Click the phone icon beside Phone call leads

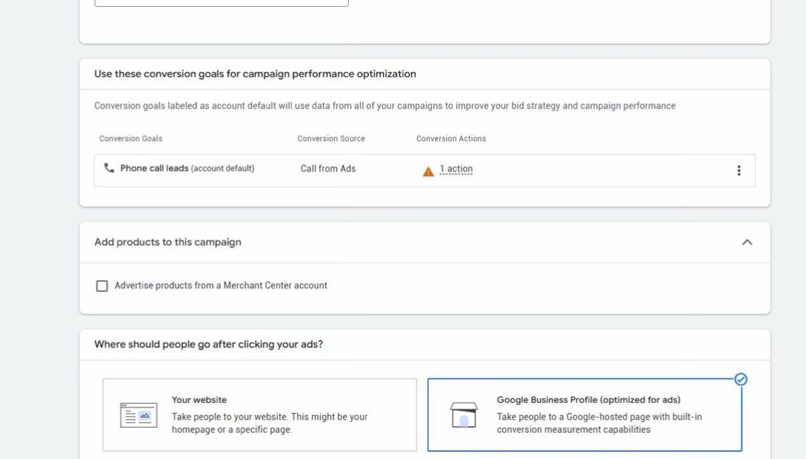[109, 168]
